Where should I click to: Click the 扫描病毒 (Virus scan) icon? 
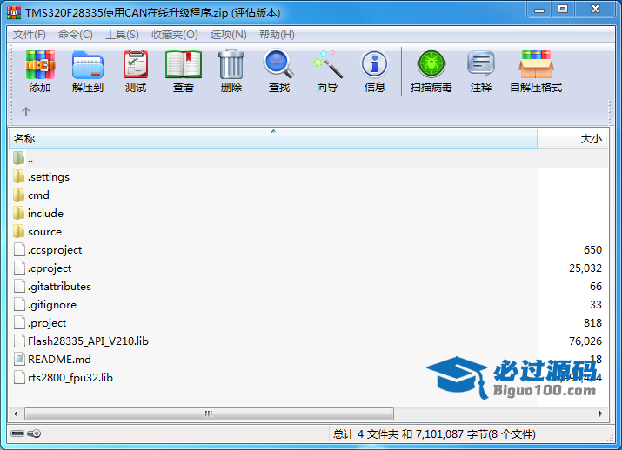(431, 63)
